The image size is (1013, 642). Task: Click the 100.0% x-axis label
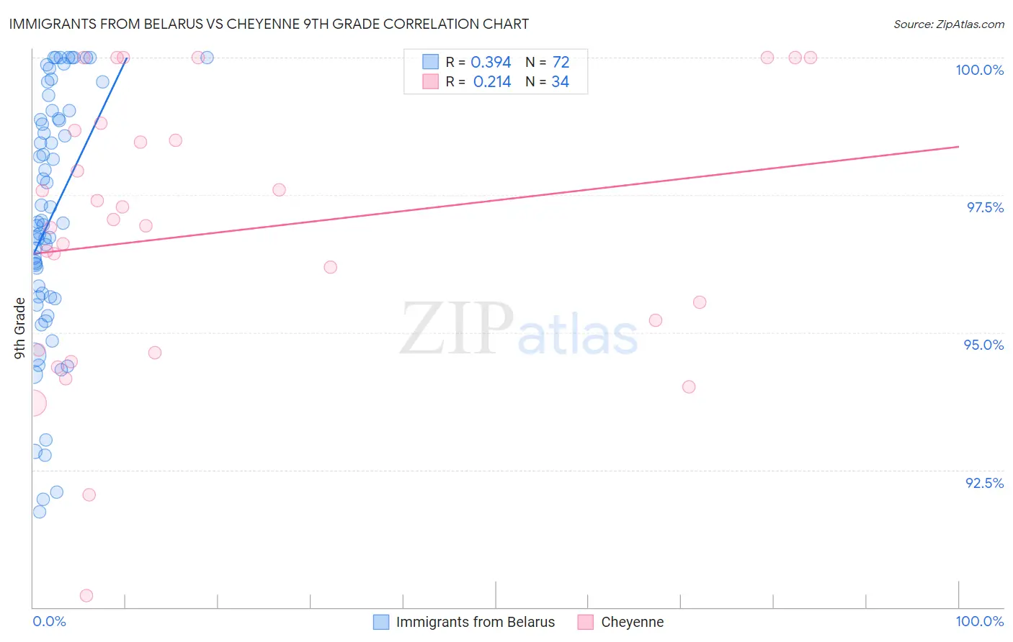pyautogui.click(x=980, y=621)
